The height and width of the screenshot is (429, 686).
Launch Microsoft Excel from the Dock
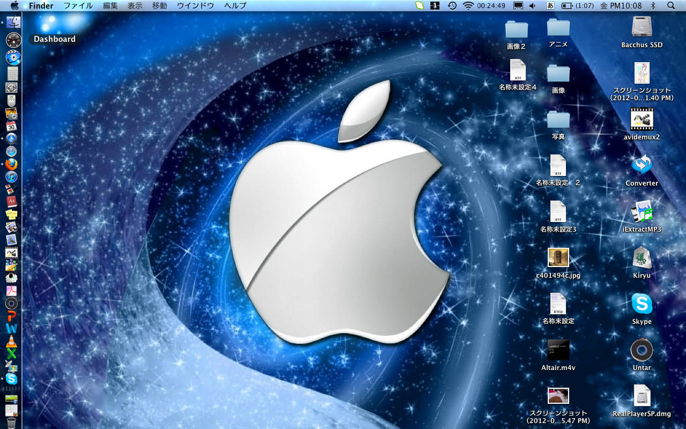click(x=12, y=353)
